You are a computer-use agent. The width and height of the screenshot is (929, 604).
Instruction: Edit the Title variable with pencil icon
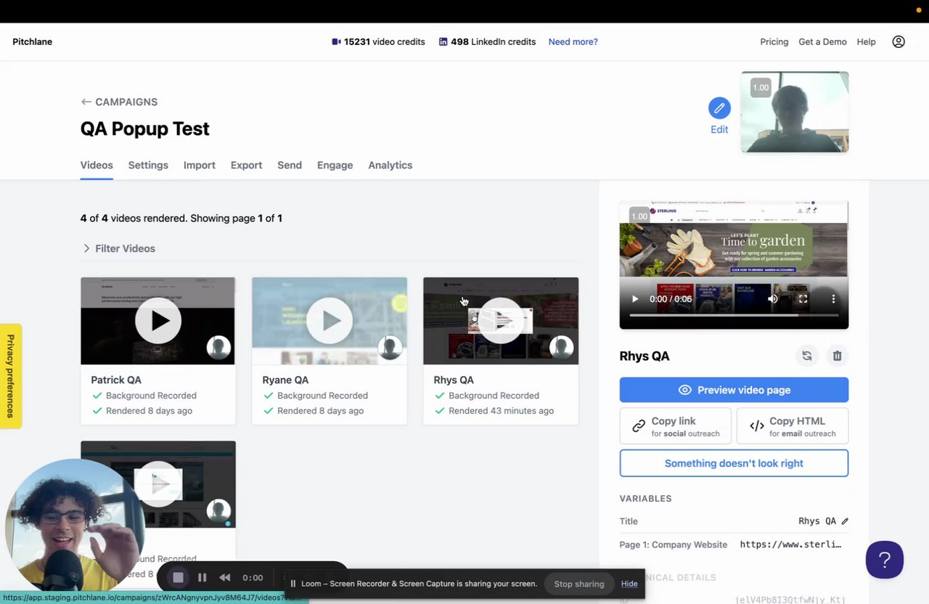tap(845, 521)
